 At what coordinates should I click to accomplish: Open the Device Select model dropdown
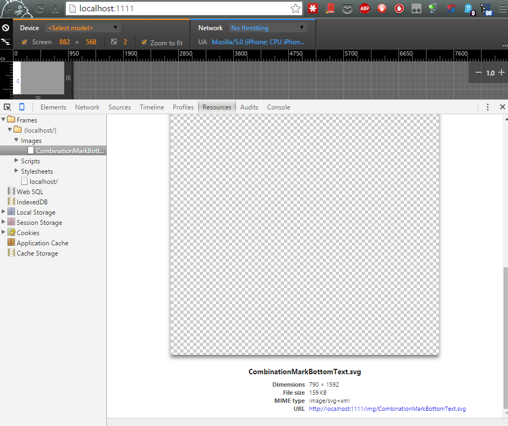(x=83, y=28)
